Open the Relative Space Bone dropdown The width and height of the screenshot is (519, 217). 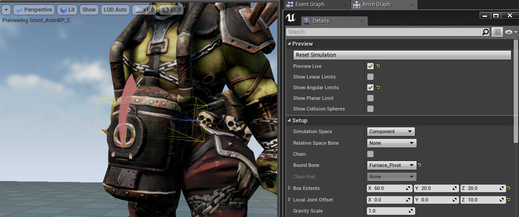[392, 143]
